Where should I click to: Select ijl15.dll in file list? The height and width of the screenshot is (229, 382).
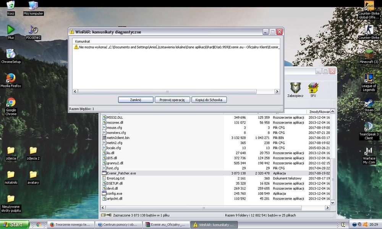(216, 158)
